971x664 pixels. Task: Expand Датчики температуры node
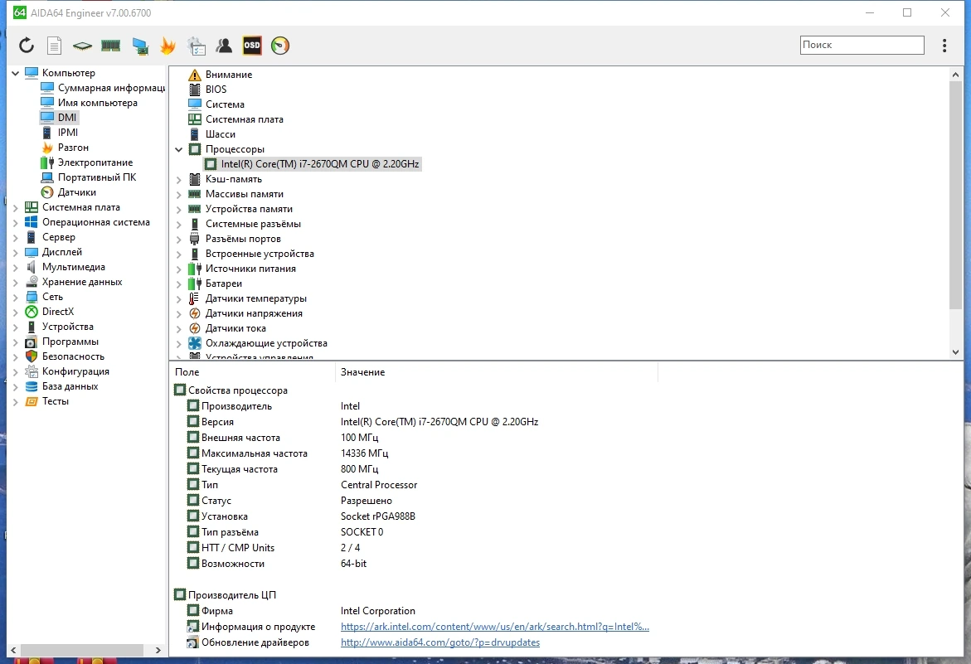point(178,299)
